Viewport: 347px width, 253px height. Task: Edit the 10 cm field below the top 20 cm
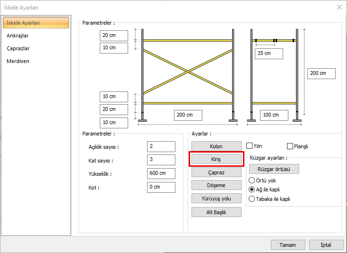point(114,48)
